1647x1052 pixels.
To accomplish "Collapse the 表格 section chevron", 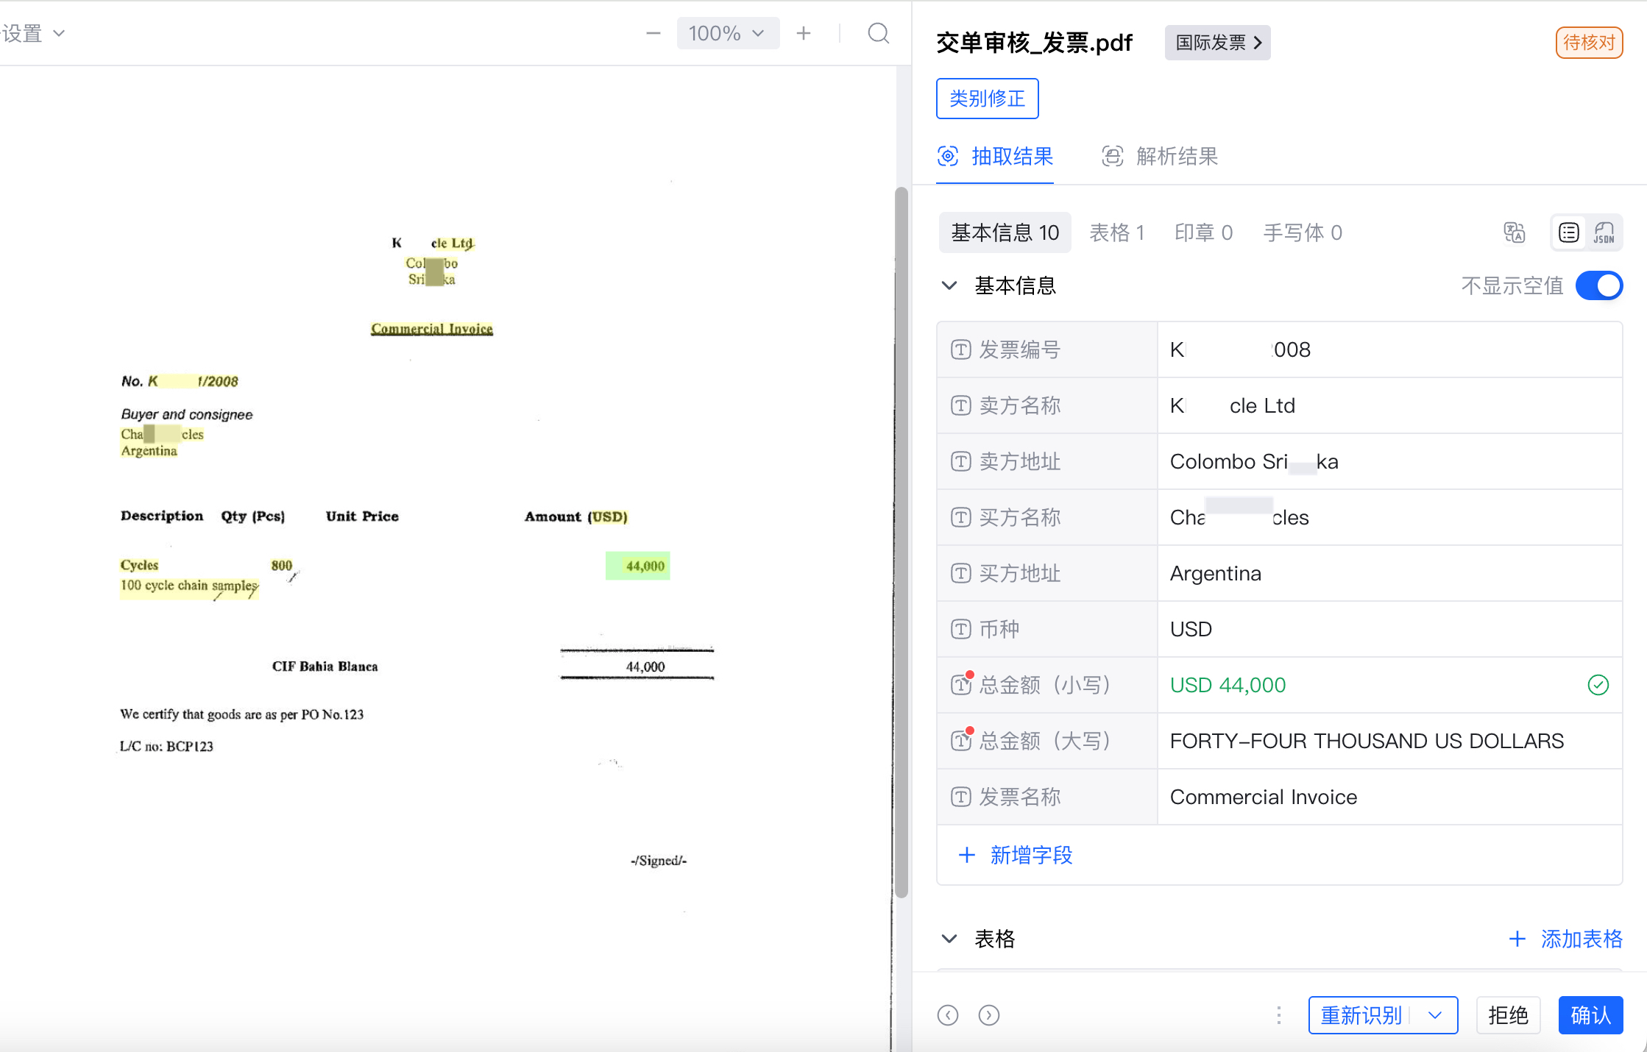I will tap(949, 939).
